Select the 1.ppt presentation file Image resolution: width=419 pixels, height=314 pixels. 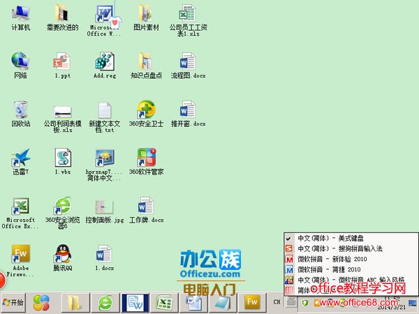(x=63, y=66)
